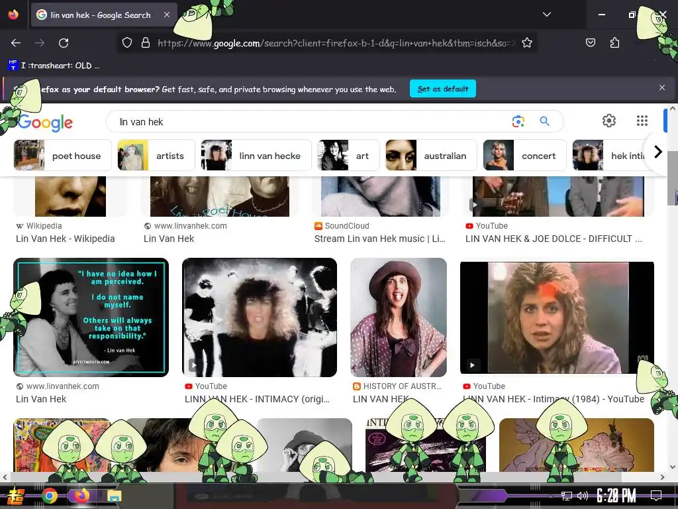Click the blue magnifier search icon
Image resolution: width=678 pixels, height=509 pixels.
pyautogui.click(x=544, y=121)
